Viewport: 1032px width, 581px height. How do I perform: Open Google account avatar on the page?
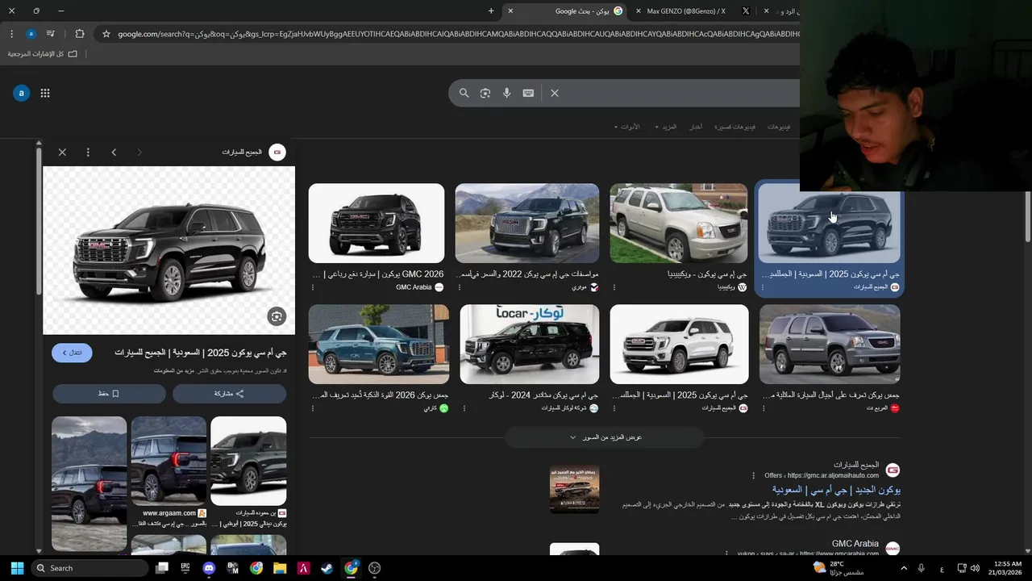click(21, 93)
